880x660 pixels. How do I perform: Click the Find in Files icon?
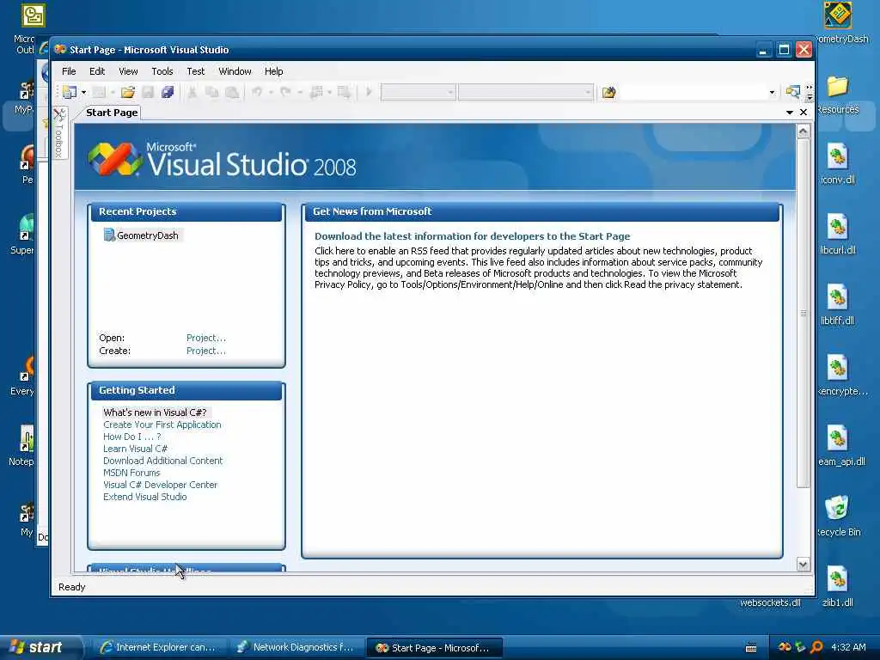click(609, 92)
